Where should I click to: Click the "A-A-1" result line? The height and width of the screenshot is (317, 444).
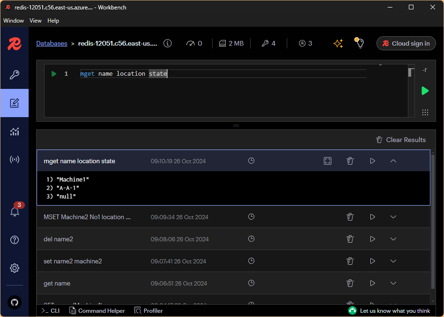pyautogui.click(x=63, y=188)
